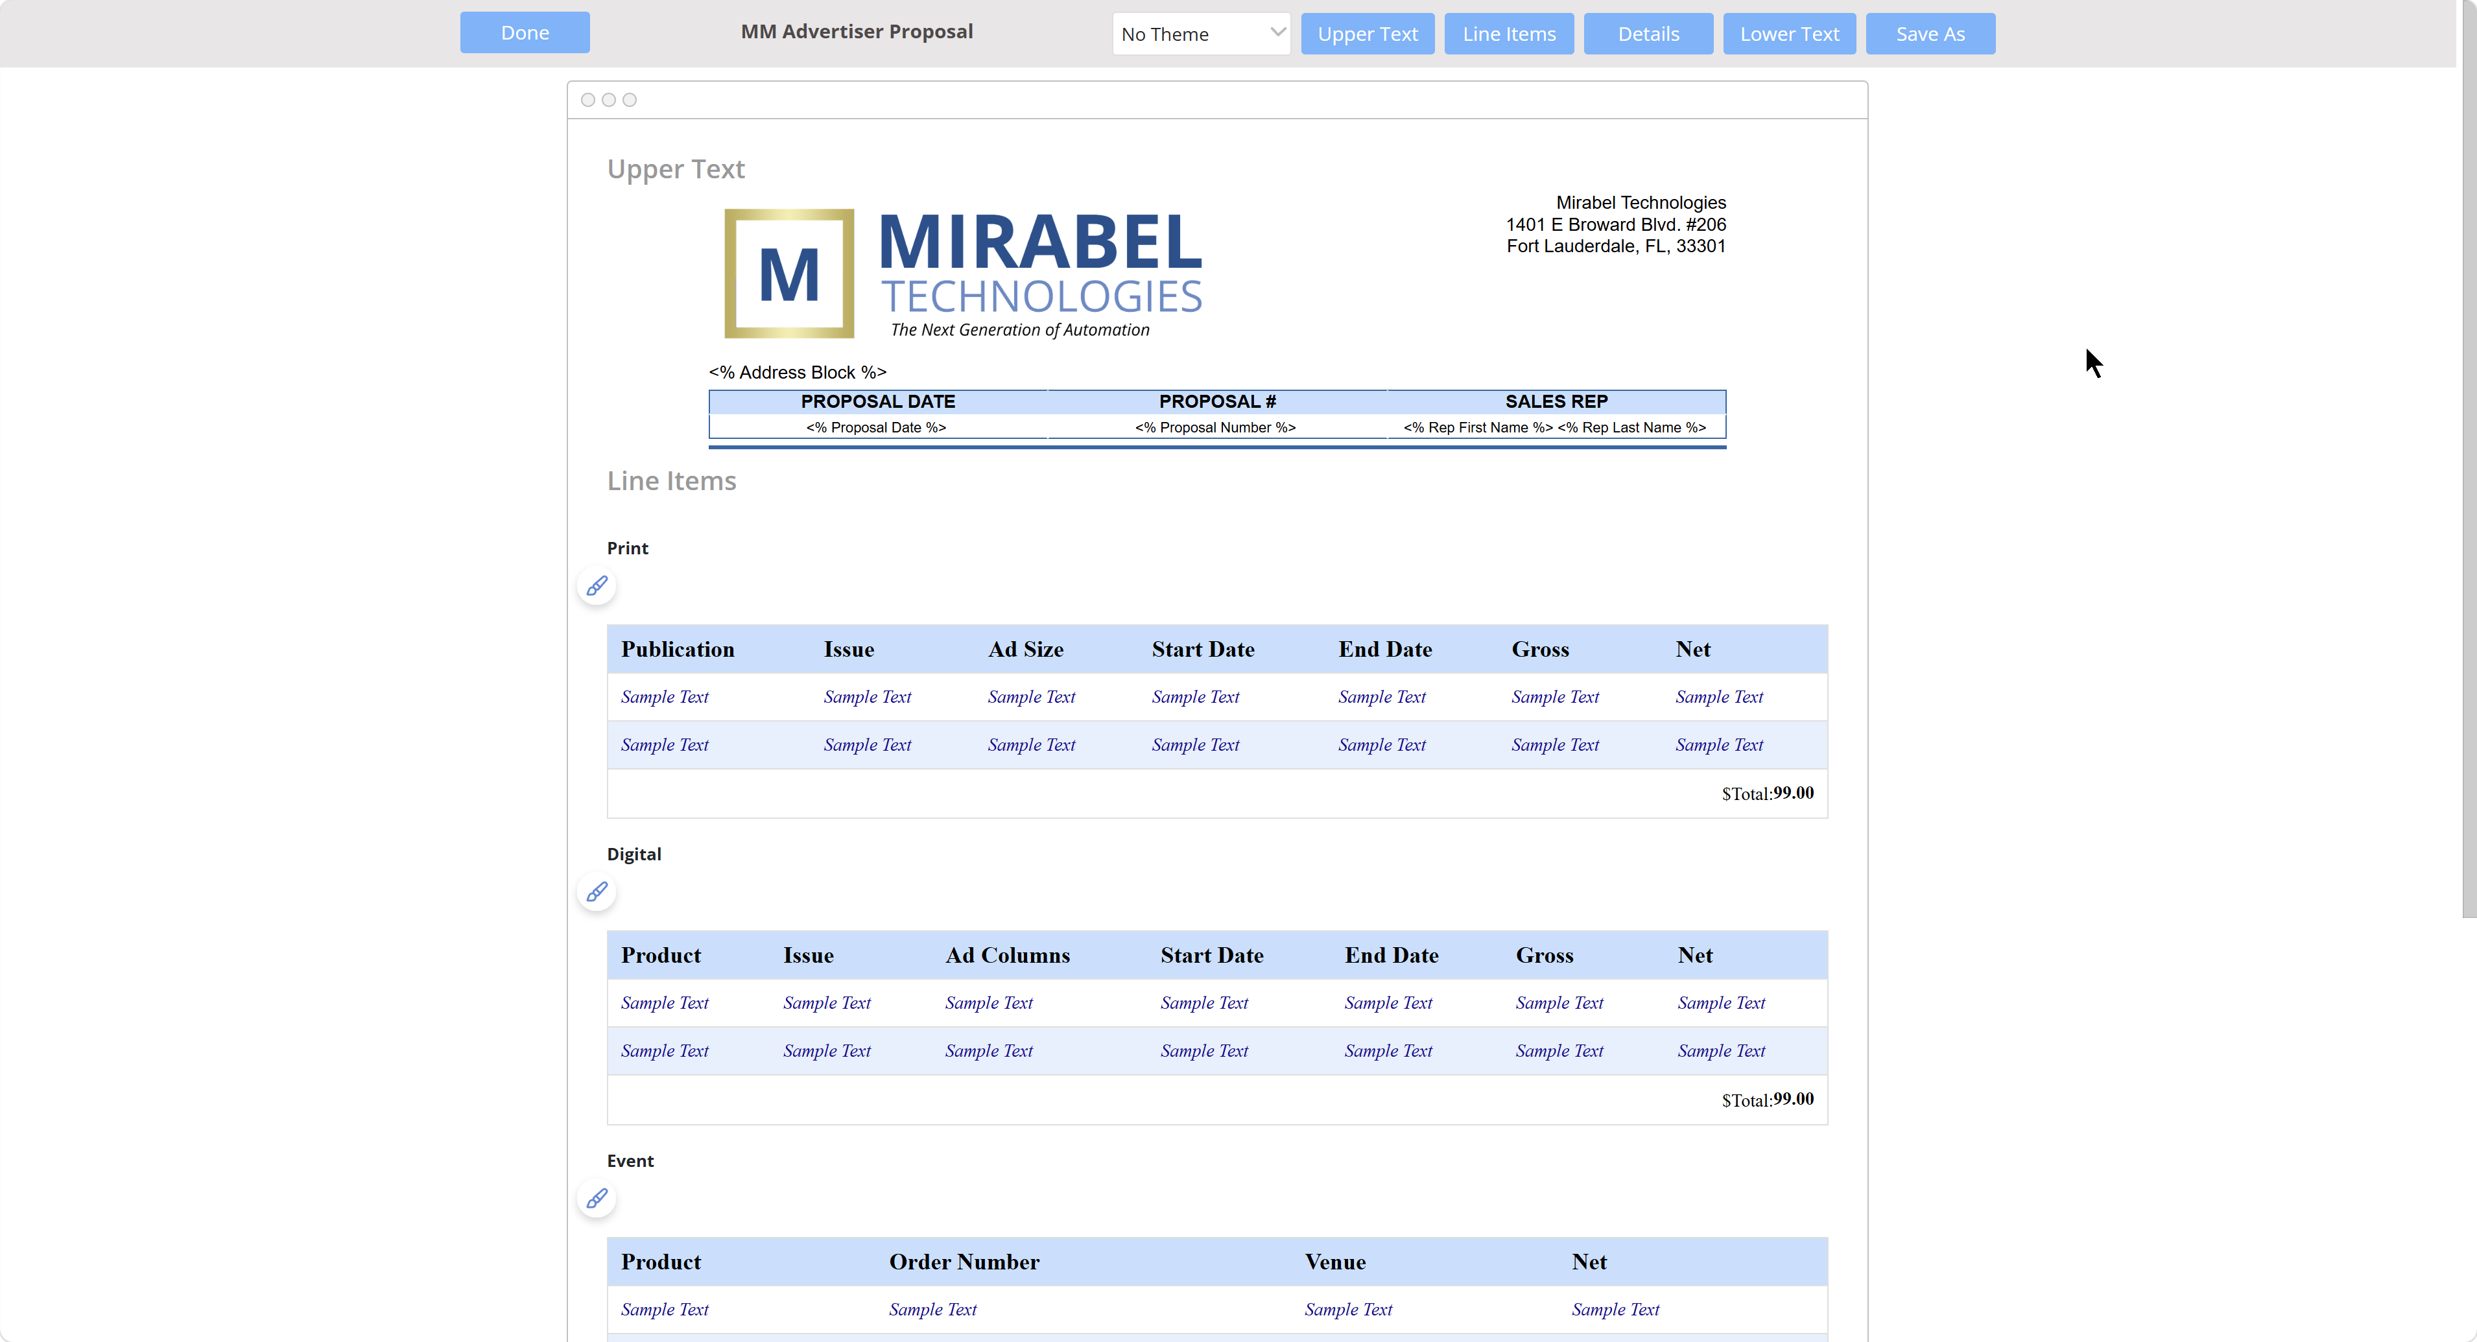Select the Address Block placeholder text

point(797,372)
